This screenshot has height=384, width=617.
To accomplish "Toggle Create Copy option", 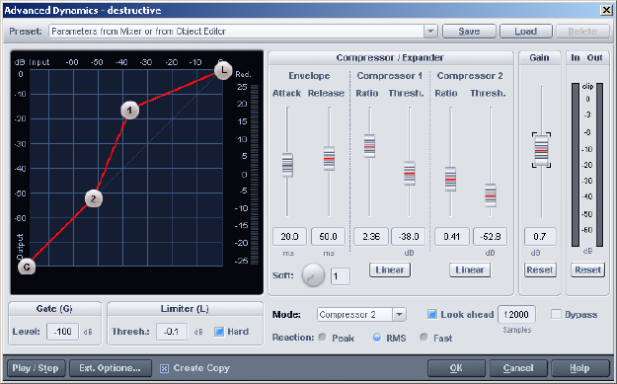I will [164, 368].
